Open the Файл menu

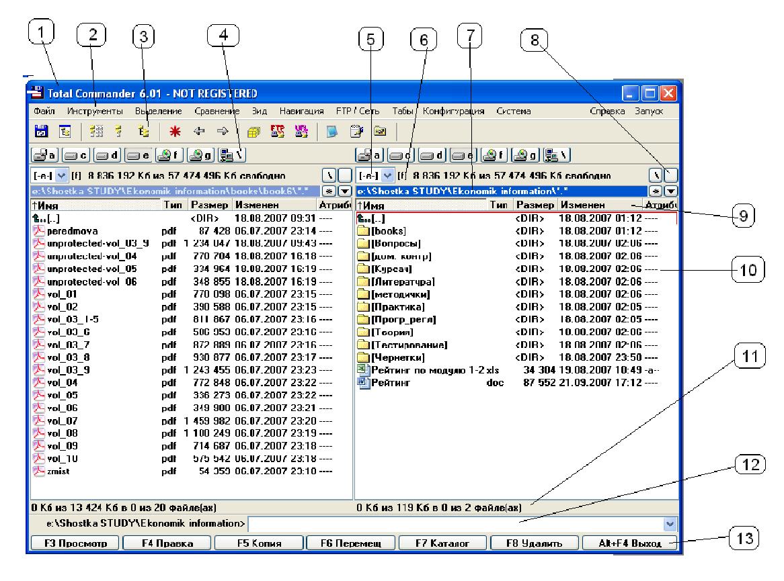click(44, 111)
